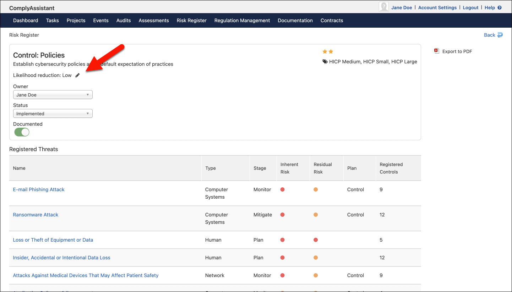Screen dimensions: 512x292
Task: Click Monitor stage in E-mail Phishing Attack row
Action: 262,189
